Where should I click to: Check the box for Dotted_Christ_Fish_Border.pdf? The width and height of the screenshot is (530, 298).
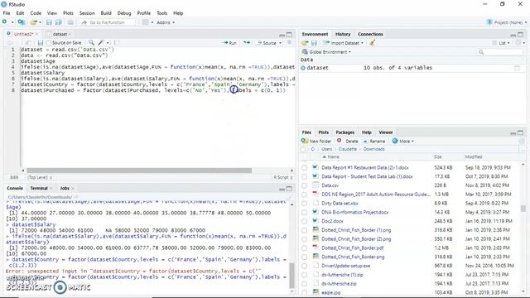[305, 248]
